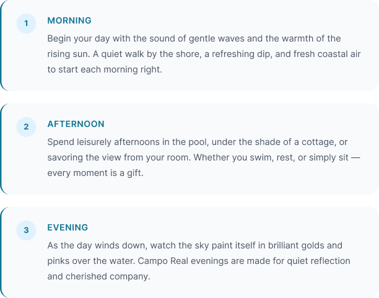The width and height of the screenshot is (379, 298).
Task: Click the Evening card's teal left border
Action: [1, 252]
